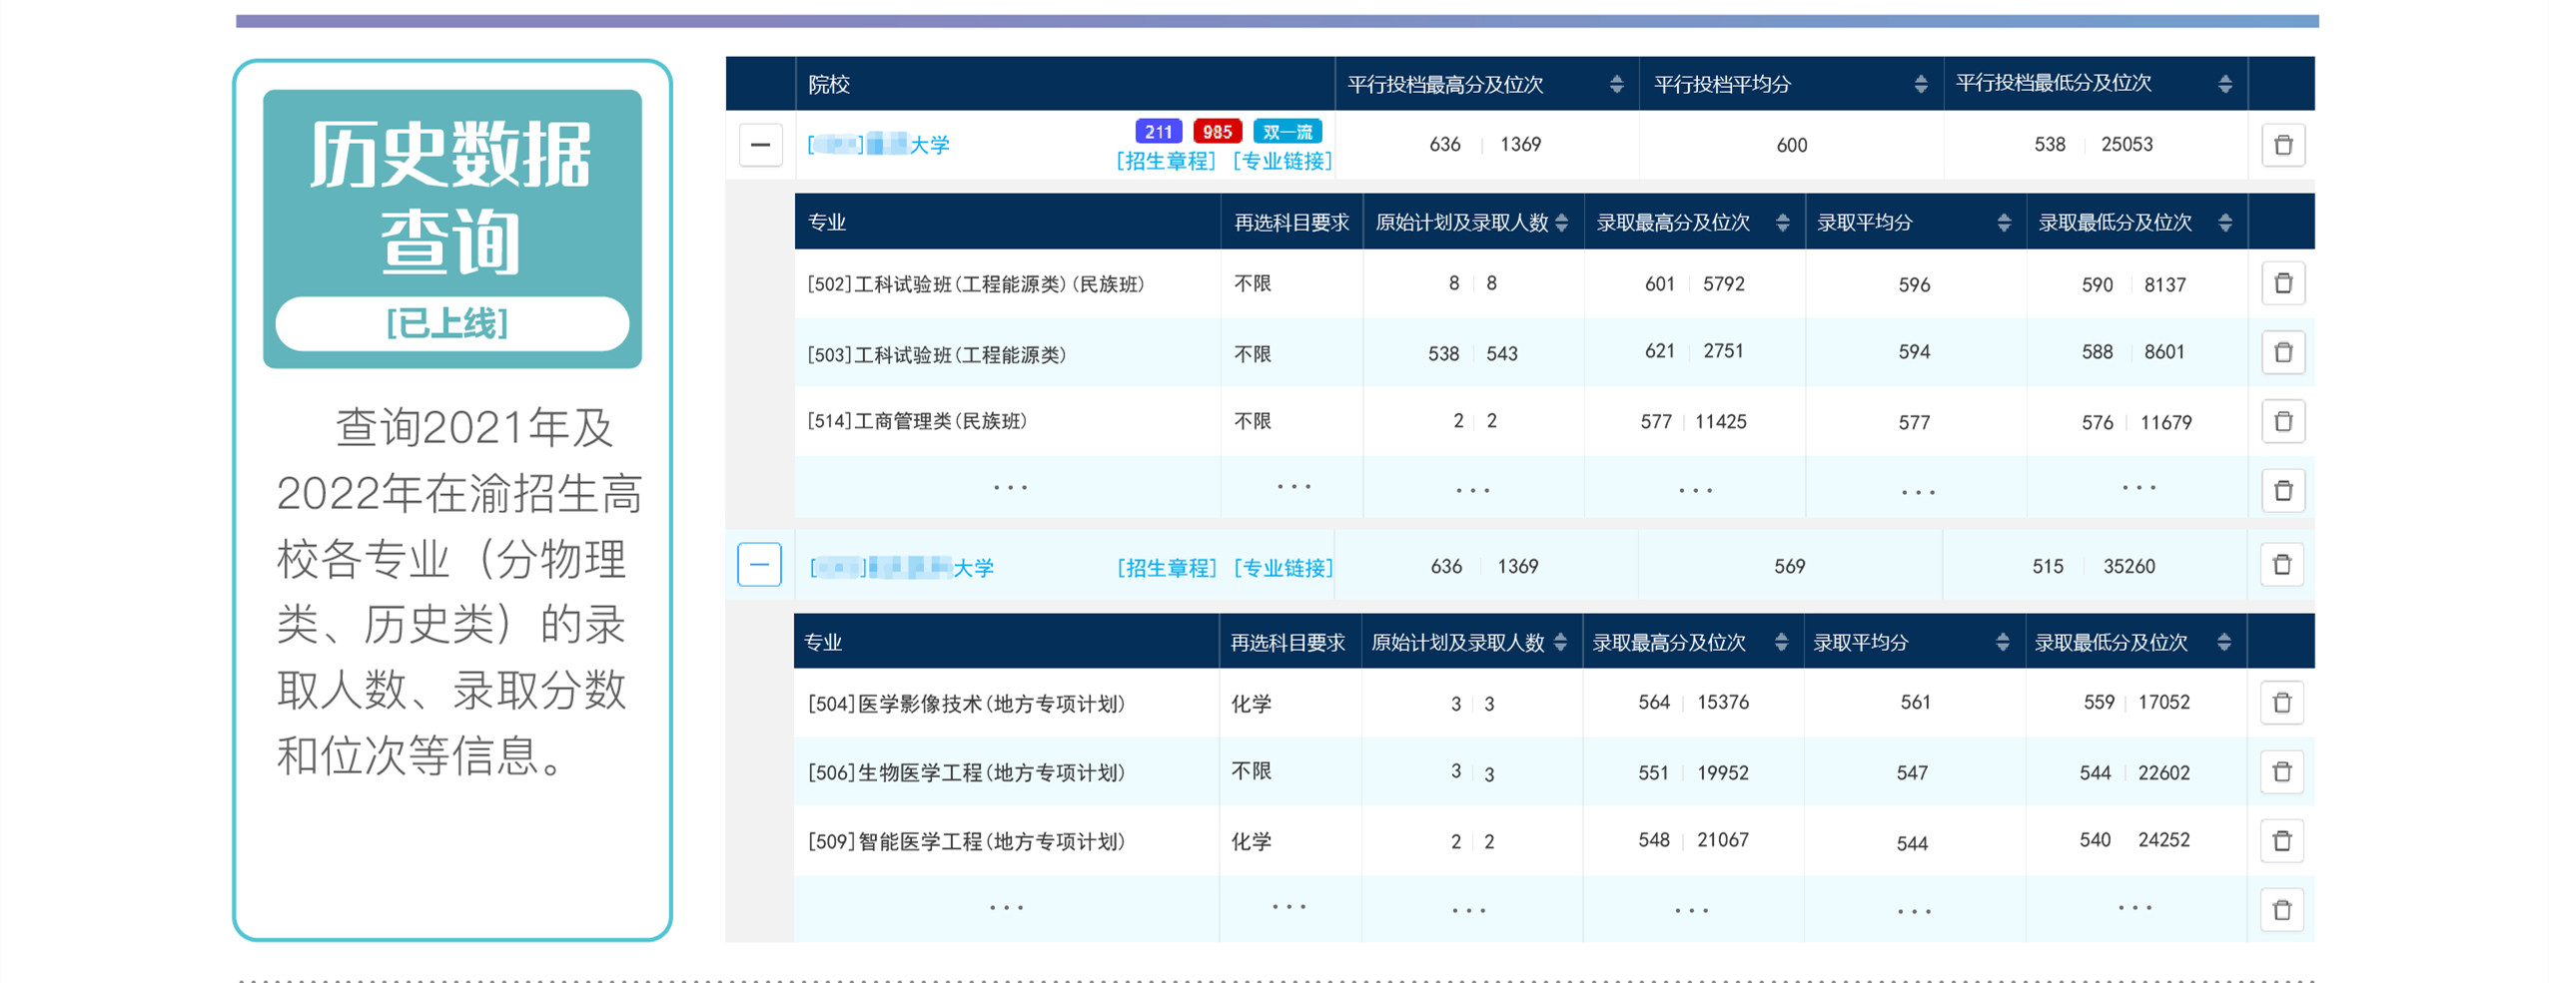Image resolution: width=2549 pixels, height=983 pixels.
Task: Sort first table by 录取平均分
Action: (x=2003, y=223)
